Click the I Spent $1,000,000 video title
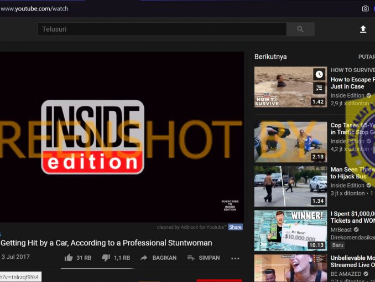375x282 pixels. (353, 217)
